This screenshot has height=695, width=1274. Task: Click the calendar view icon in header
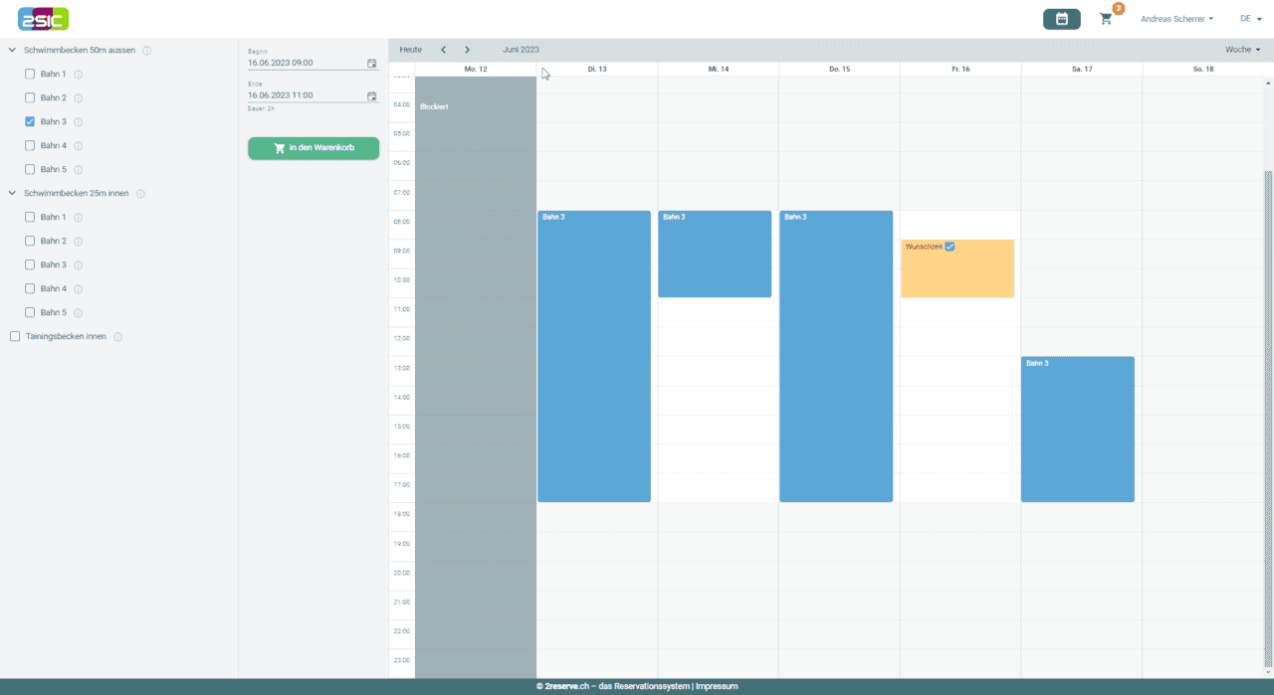tap(1061, 19)
